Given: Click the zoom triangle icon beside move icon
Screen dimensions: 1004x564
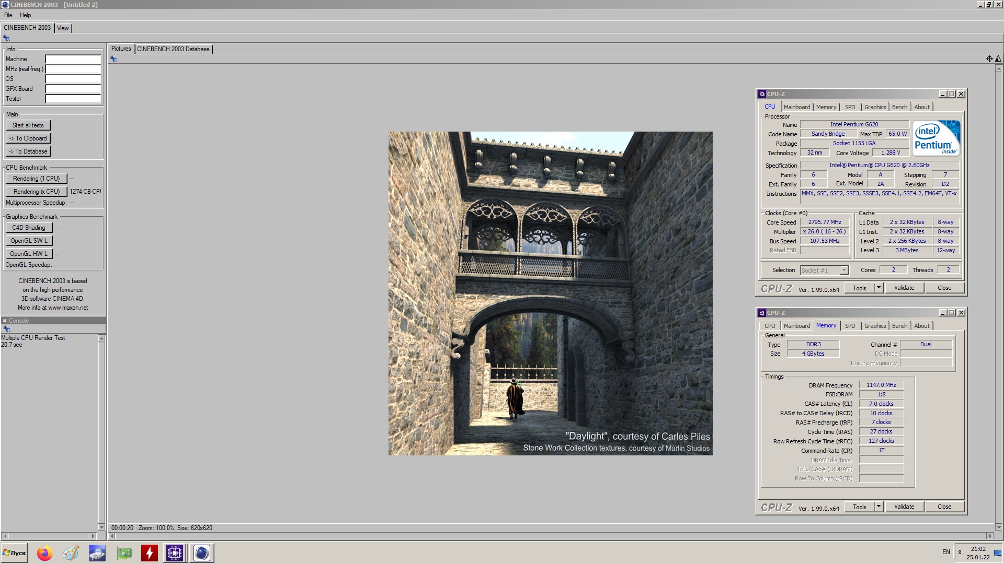Looking at the screenshot, I should (998, 59).
